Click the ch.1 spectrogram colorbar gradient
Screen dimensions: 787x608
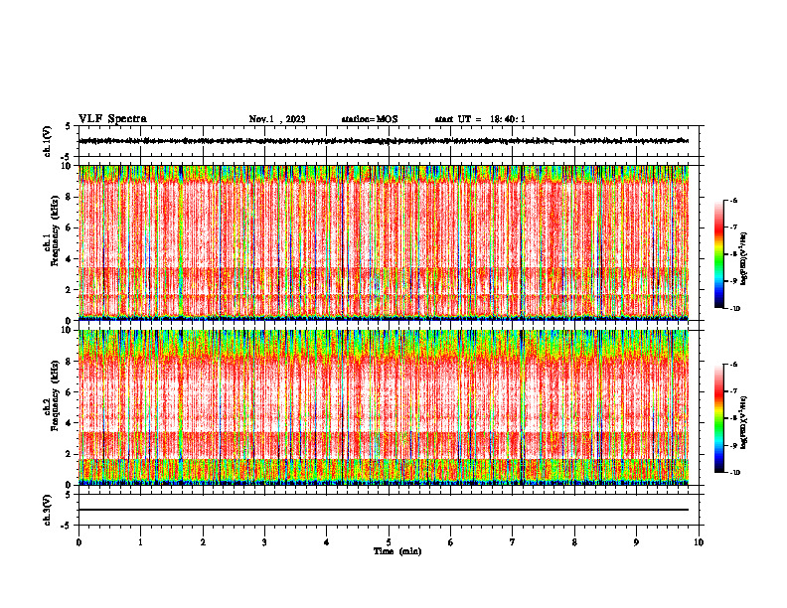click(x=718, y=254)
